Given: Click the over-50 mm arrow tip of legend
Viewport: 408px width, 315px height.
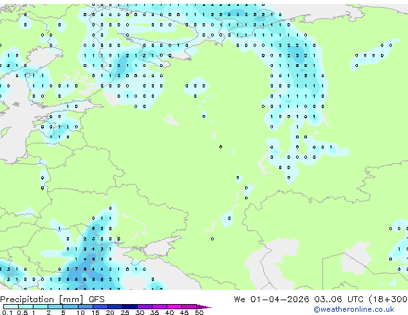Looking at the screenshot, I should [x=204, y=307].
